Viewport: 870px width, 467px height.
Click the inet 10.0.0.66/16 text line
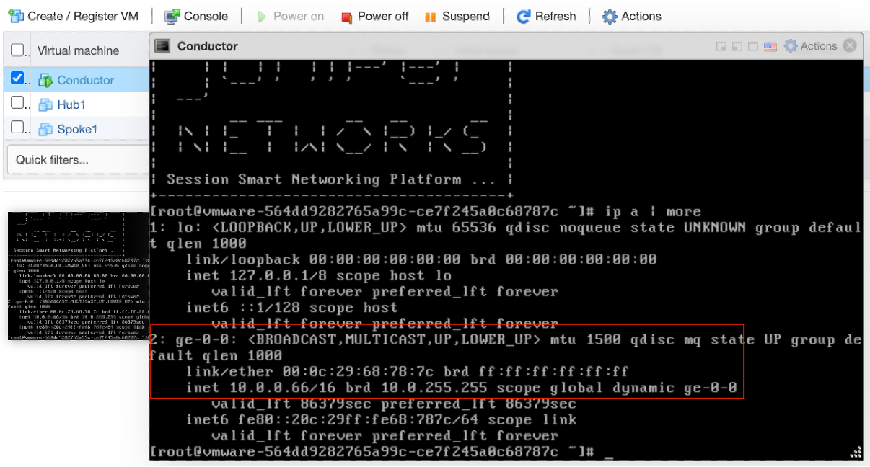[x=462, y=388]
